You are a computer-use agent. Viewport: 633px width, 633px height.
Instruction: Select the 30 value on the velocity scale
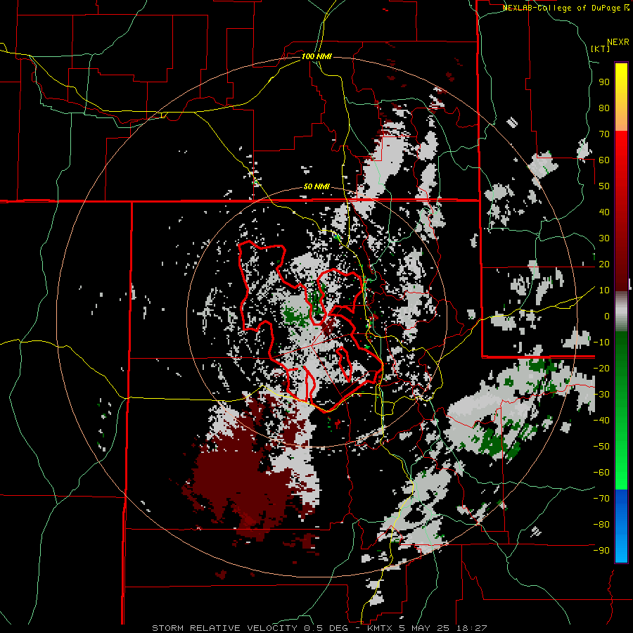point(604,238)
